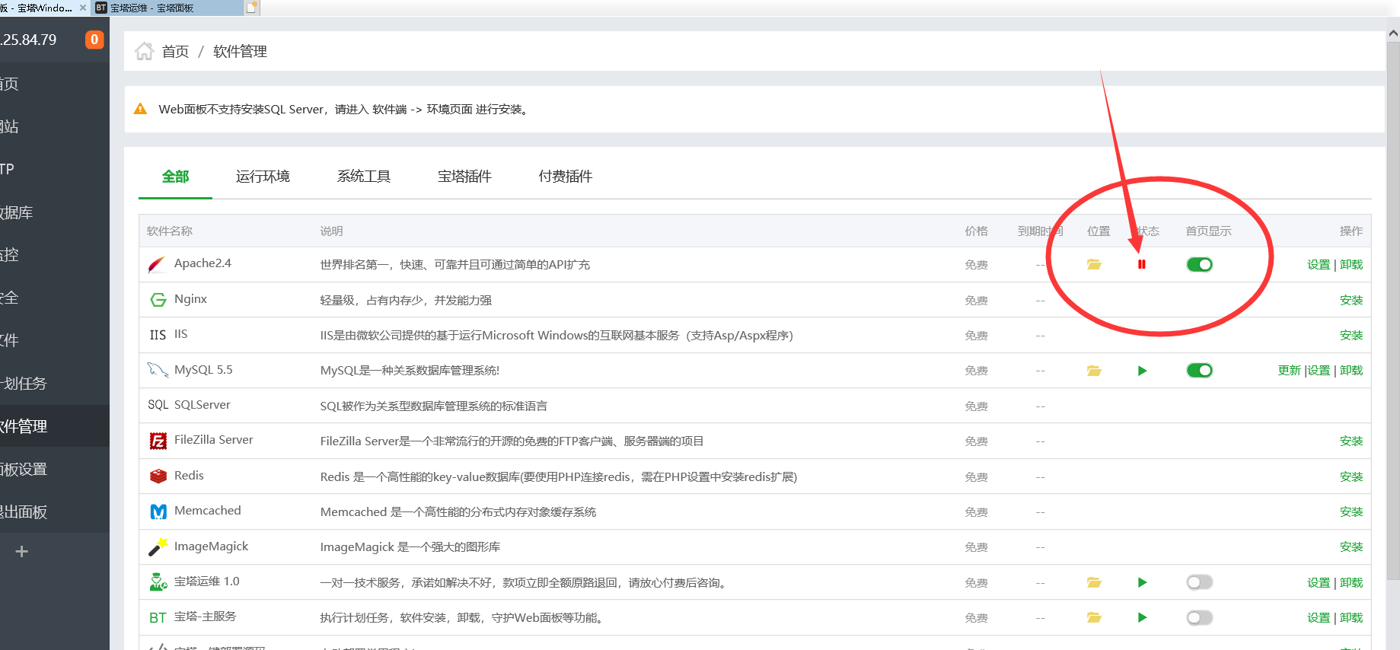Click 安装 for Nginx
This screenshot has height=650, width=1400.
(x=1351, y=300)
